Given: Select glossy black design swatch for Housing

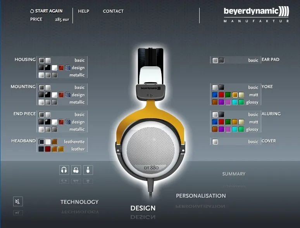Looking at the screenshot, I should tap(48, 68).
